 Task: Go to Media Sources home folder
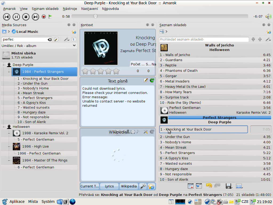[4, 31]
